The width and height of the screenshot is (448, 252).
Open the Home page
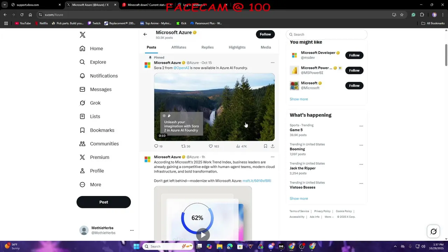click(x=91, y=49)
